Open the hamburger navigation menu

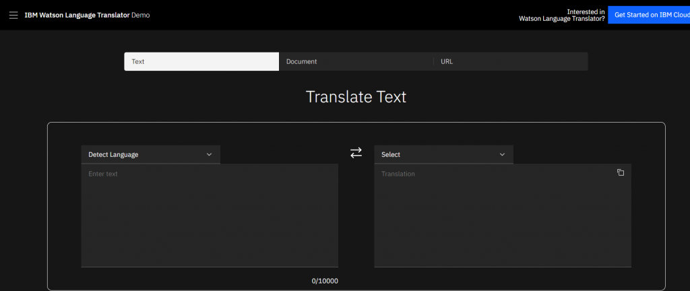click(x=13, y=15)
